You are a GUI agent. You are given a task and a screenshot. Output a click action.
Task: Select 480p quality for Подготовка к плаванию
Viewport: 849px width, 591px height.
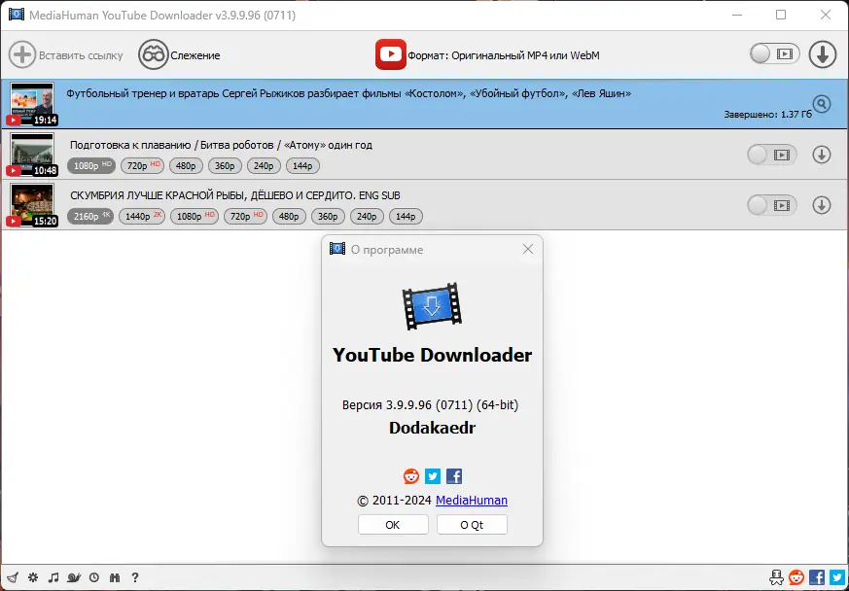click(x=186, y=165)
